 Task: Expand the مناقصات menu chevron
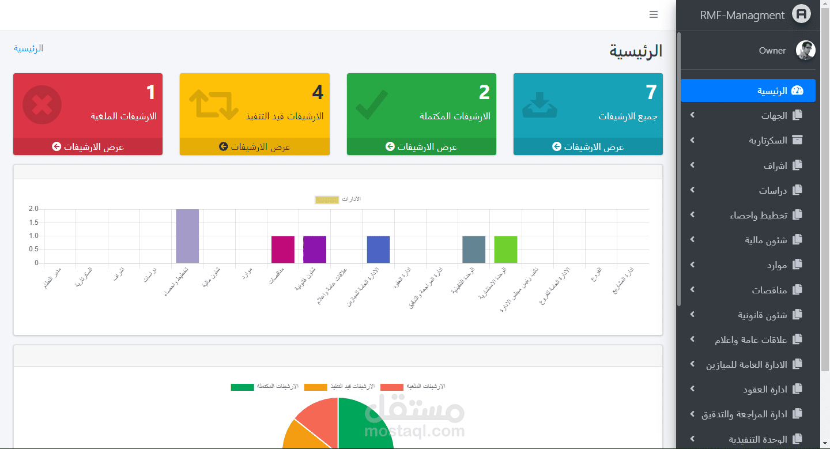click(692, 290)
